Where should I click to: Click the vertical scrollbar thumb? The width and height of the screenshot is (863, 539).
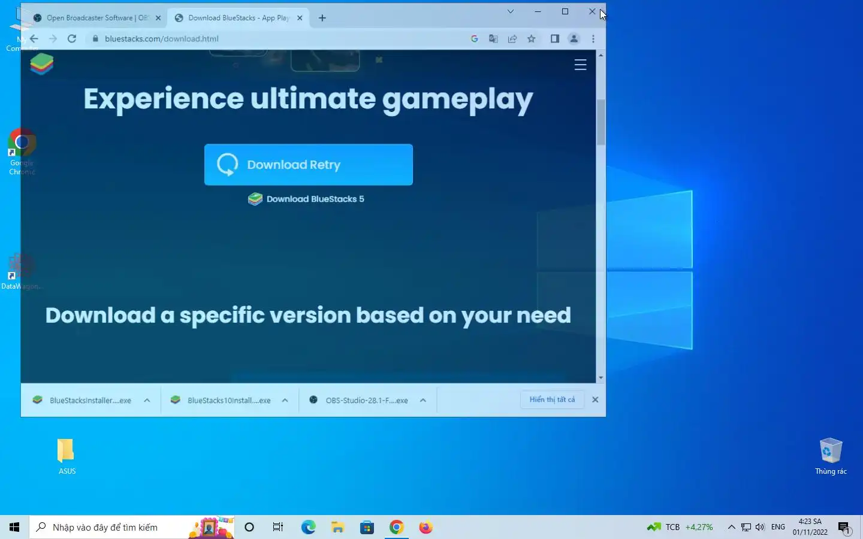[x=601, y=122]
